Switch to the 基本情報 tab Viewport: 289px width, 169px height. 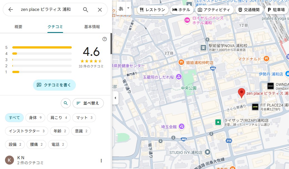click(92, 27)
